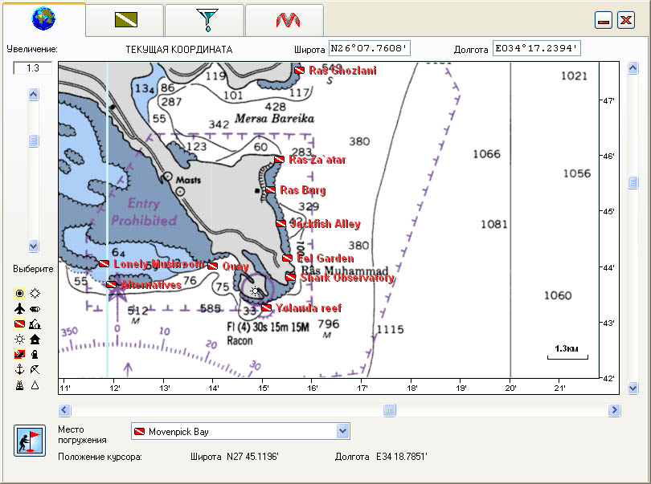This screenshot has height=484, width=651.
Task: Click the Jackfish Alley label
Action: pos(325,224)
